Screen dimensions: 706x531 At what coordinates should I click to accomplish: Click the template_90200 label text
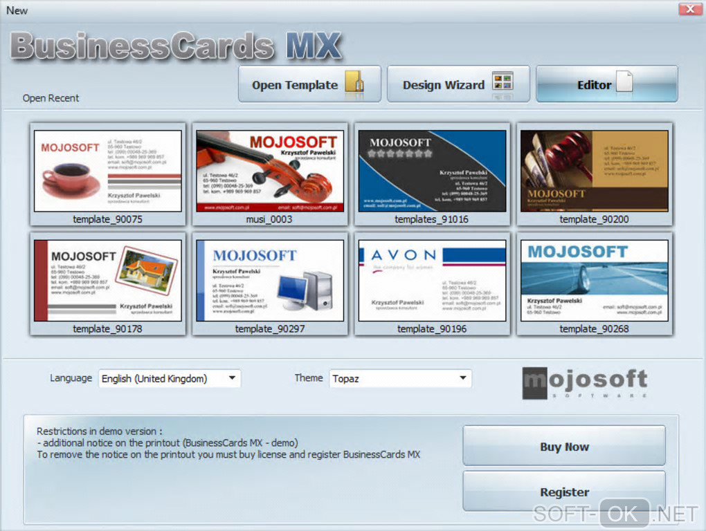(x=594, y=219)
